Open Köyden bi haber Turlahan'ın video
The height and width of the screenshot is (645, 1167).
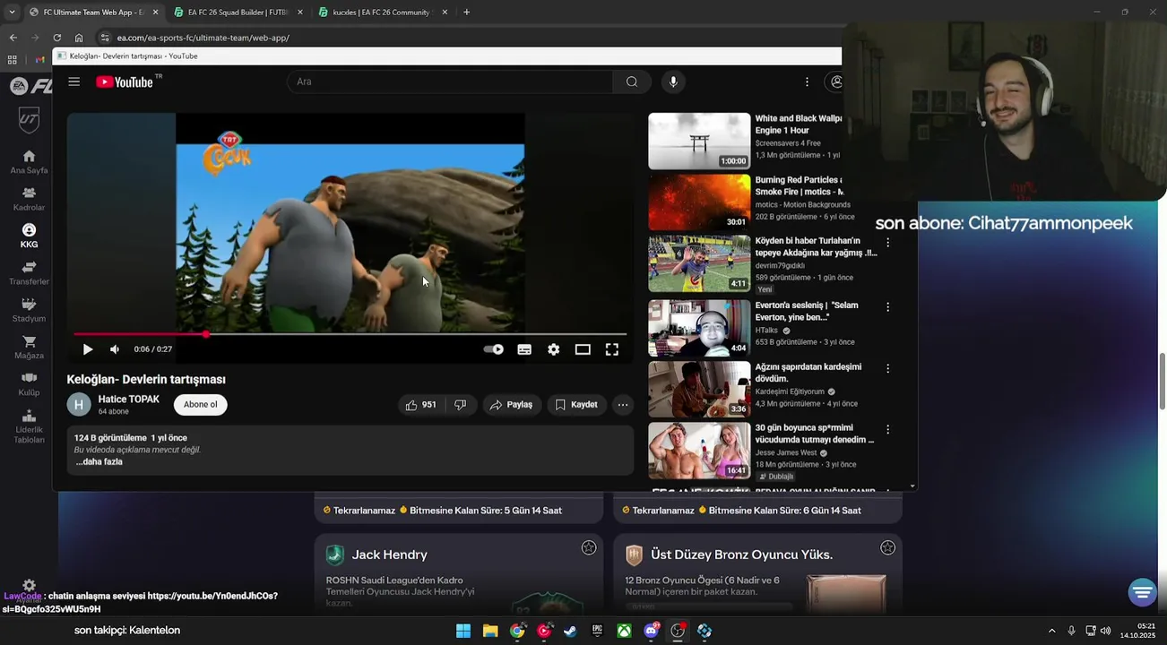click(699, 263)
